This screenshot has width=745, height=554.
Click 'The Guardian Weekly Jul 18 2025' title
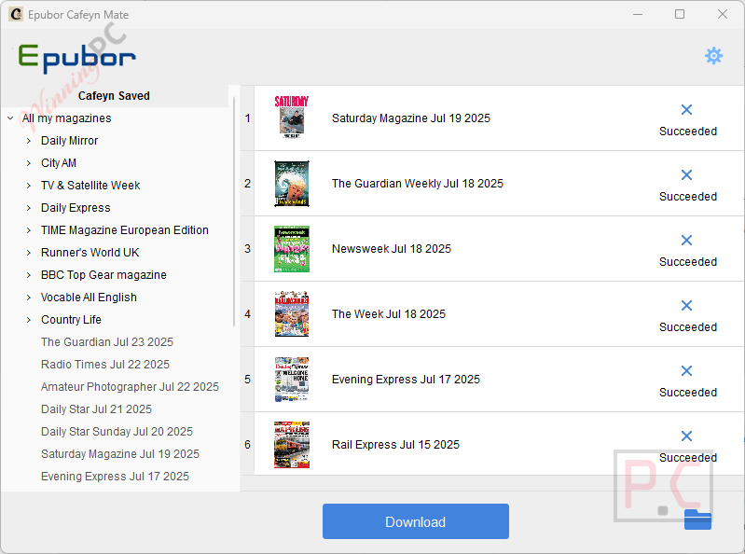click(x=418, y=184)
